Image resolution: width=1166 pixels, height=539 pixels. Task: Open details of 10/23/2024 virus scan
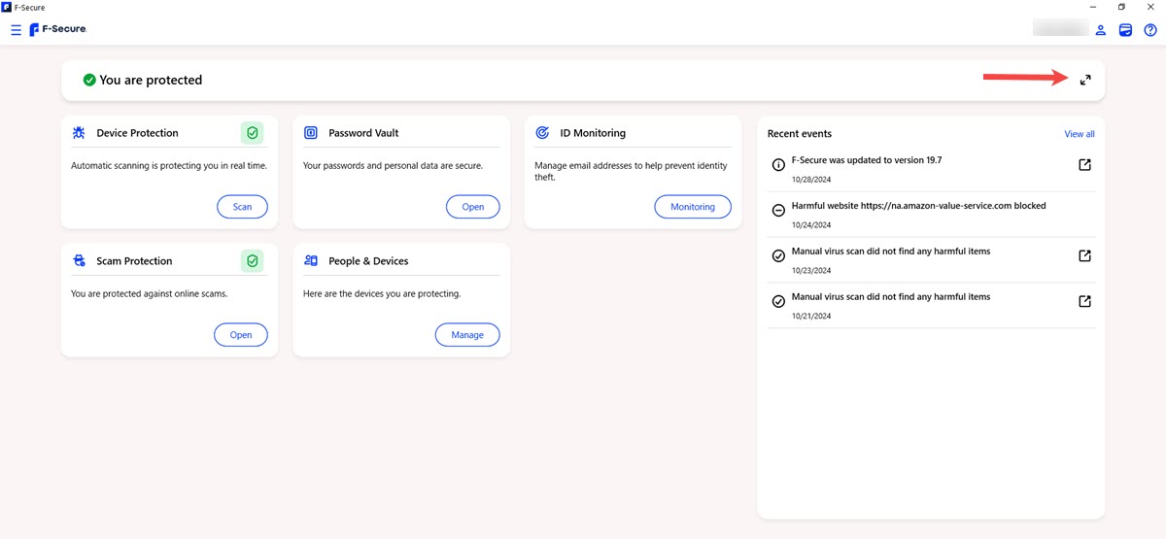click(1084, 256)
